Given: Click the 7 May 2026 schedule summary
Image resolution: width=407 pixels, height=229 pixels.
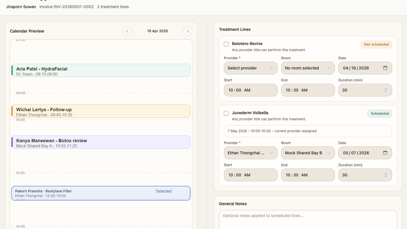Looking at the screenshot, I should (308, 131).
